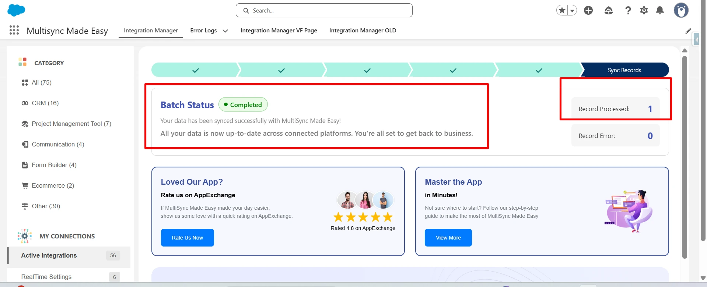Click the View More button
This screenshot has height=287, width=707.
tap(448, 238)
